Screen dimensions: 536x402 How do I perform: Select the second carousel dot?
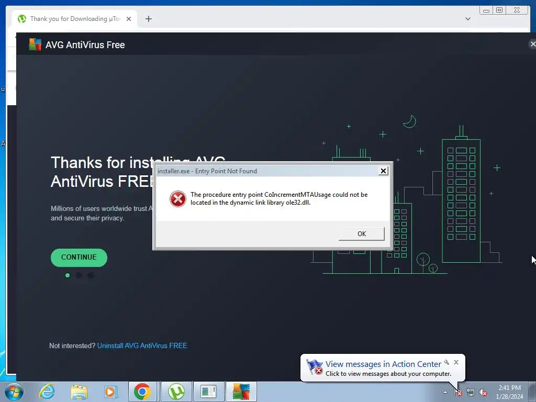(79, 275)
